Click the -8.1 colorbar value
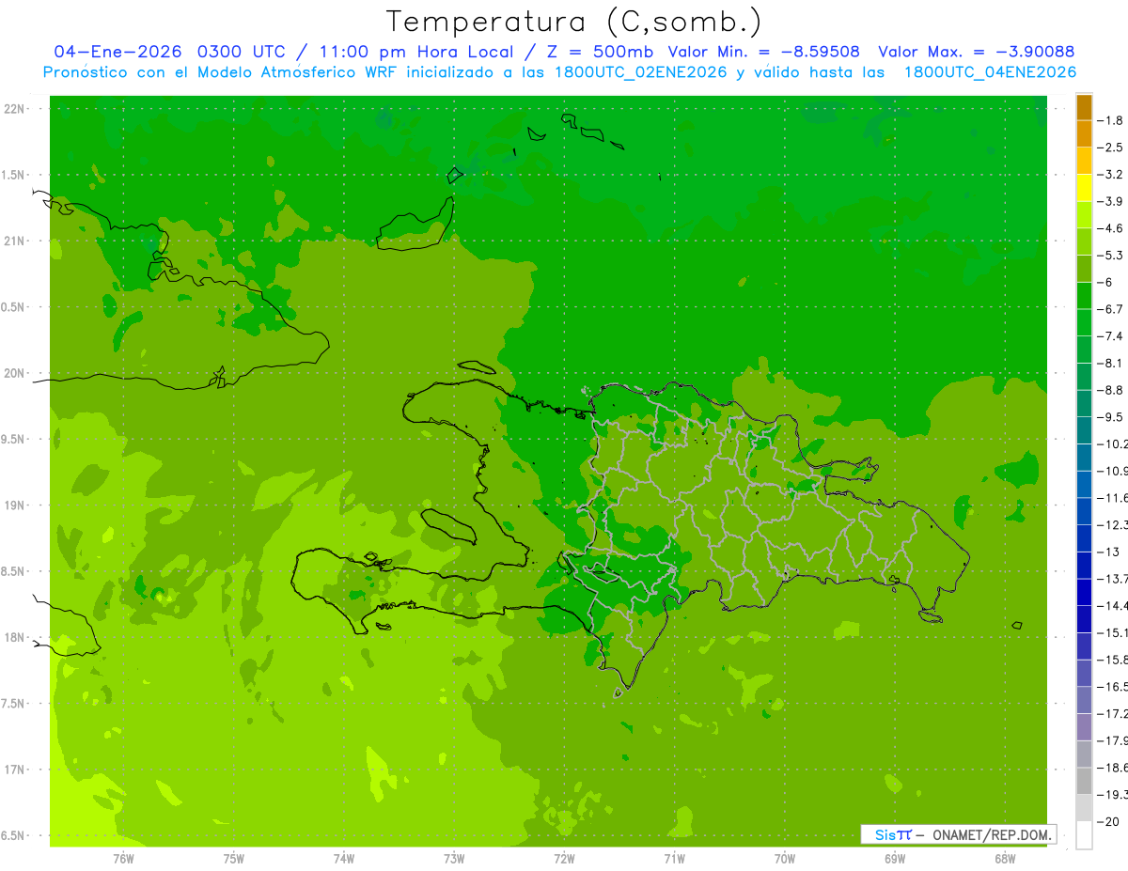 [x=1111, y=363]
